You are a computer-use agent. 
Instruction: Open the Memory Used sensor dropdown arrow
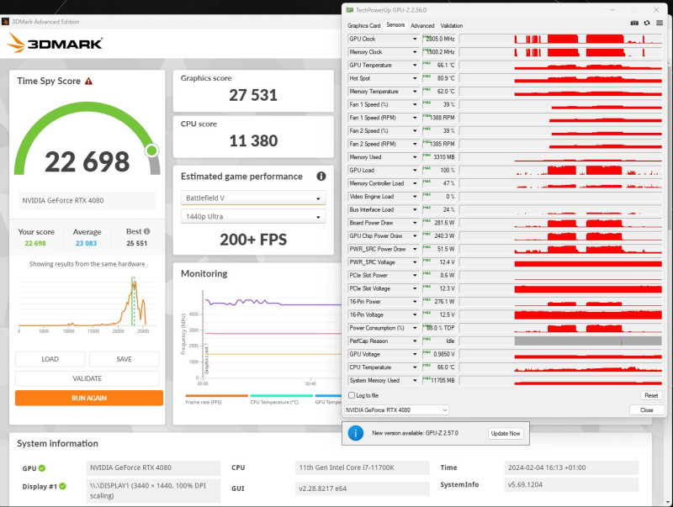click(x=415, y=157)
